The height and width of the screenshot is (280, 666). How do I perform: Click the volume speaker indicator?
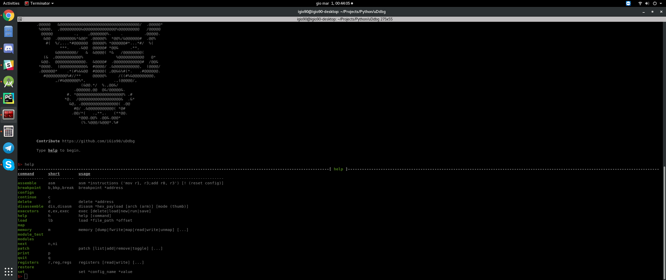[647, 3]
